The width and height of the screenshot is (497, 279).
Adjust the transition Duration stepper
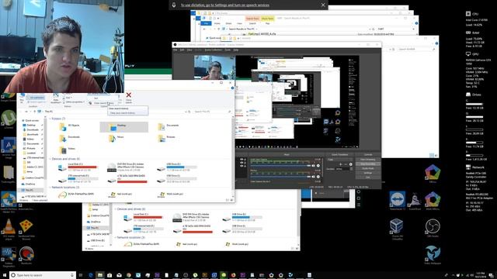click(352, 169)
